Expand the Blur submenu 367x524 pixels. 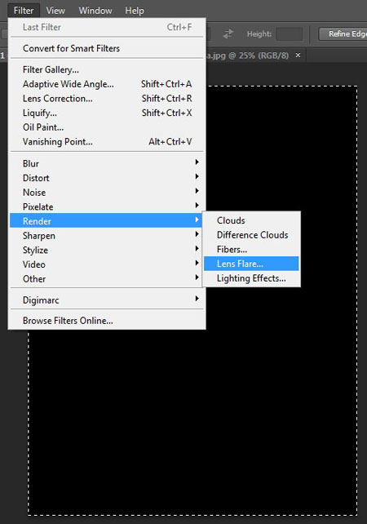107,163
